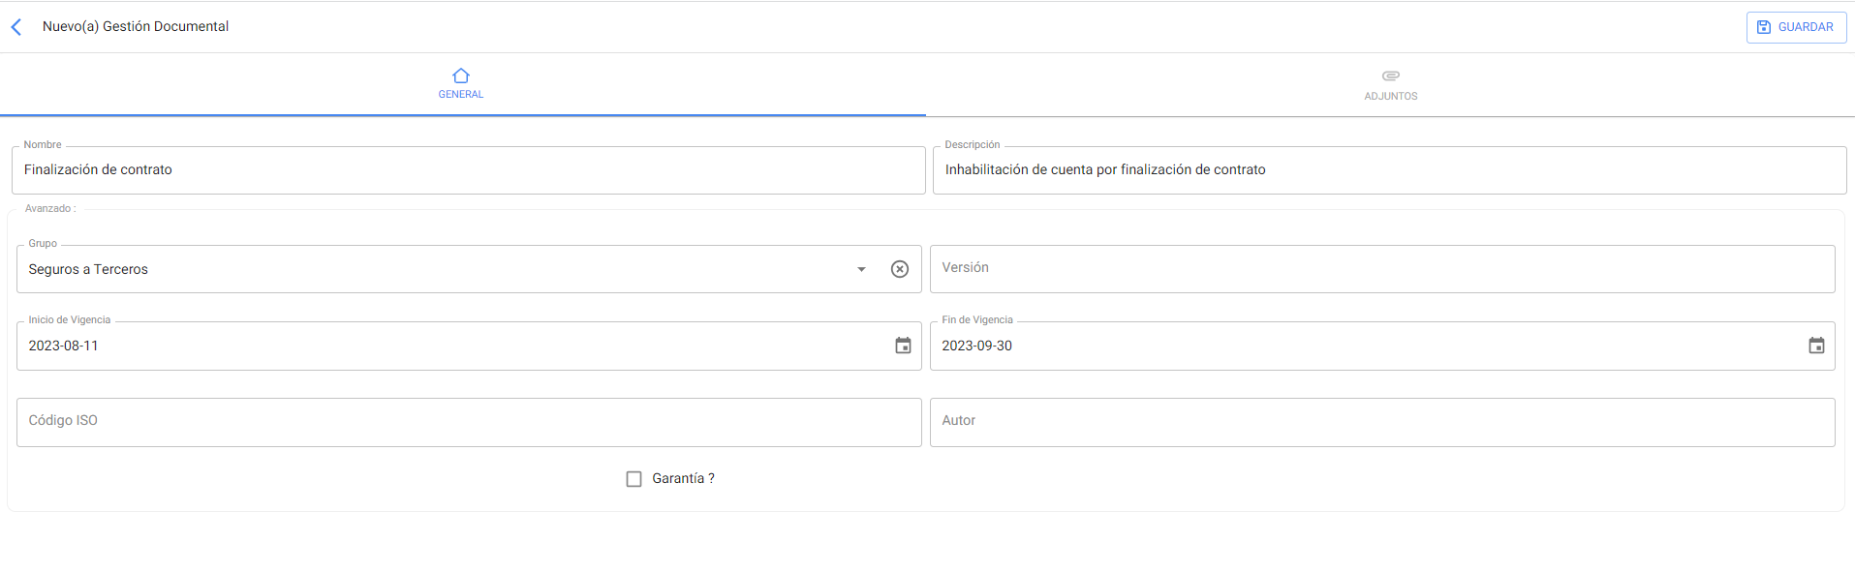
Task: Focus the Nombre input field
Action: click(468, 170)
